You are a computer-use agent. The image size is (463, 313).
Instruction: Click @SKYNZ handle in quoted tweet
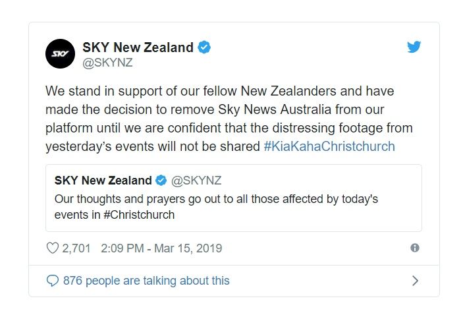point(196,181)
